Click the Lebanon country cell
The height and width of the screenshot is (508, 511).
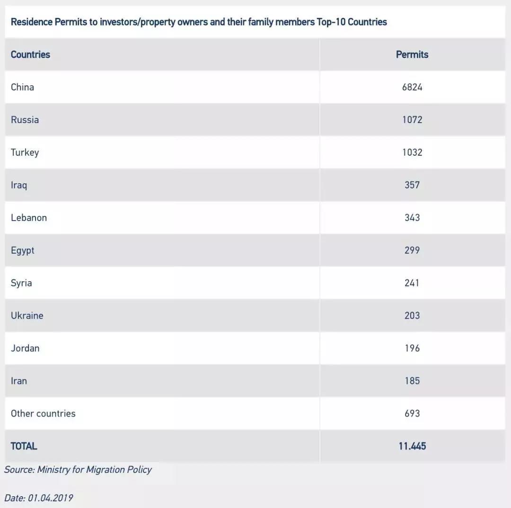click(29, 218)
